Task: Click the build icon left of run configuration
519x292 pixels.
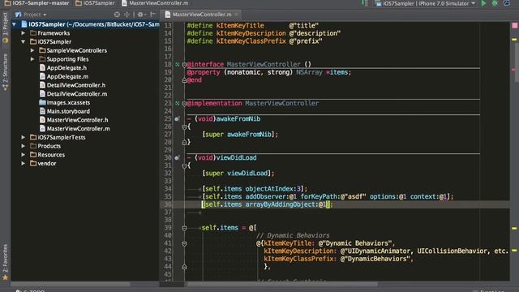Action: (365, 3)
